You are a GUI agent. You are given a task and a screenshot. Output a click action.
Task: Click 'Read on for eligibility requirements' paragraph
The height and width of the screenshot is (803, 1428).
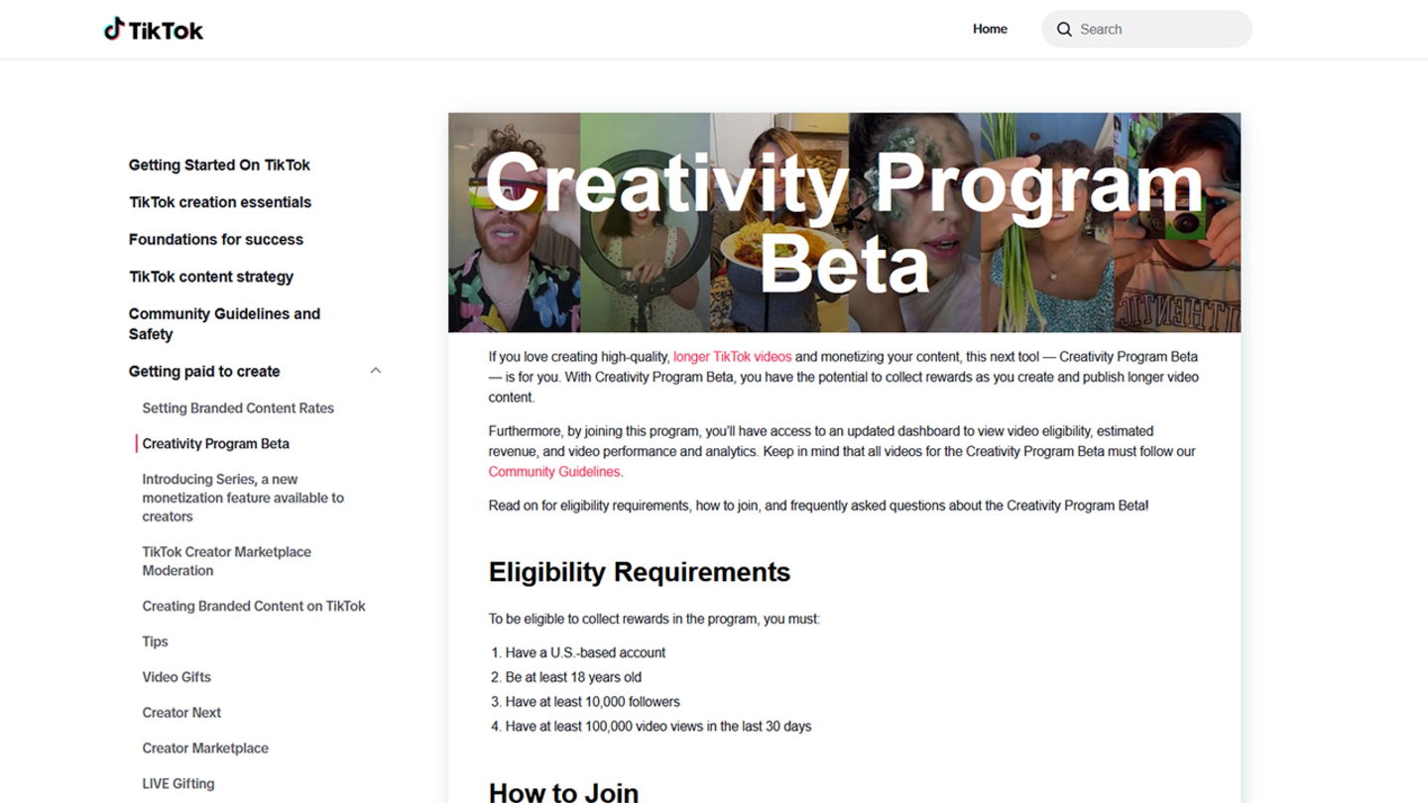tap(818, 506)
